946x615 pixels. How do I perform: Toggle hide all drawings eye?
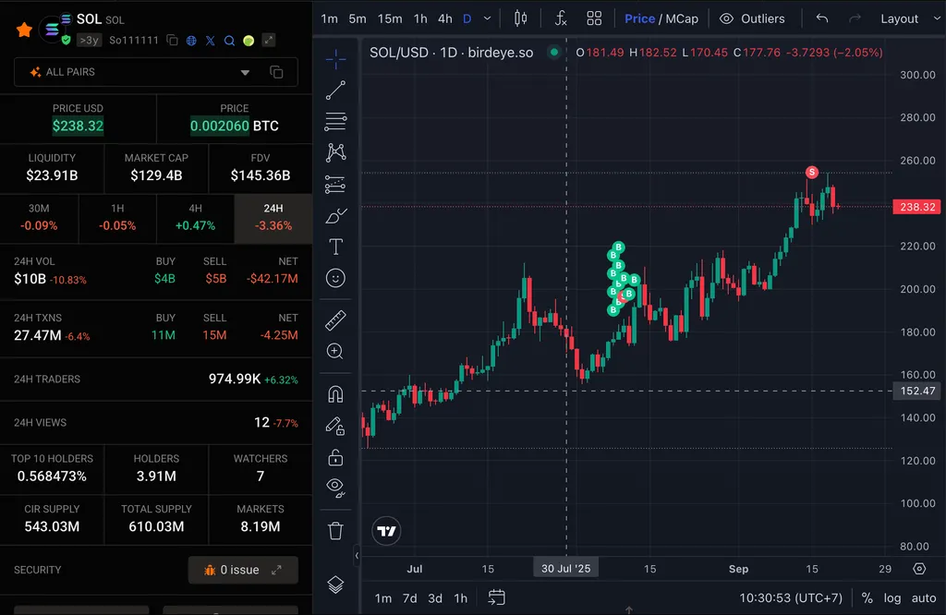point(335,488)
